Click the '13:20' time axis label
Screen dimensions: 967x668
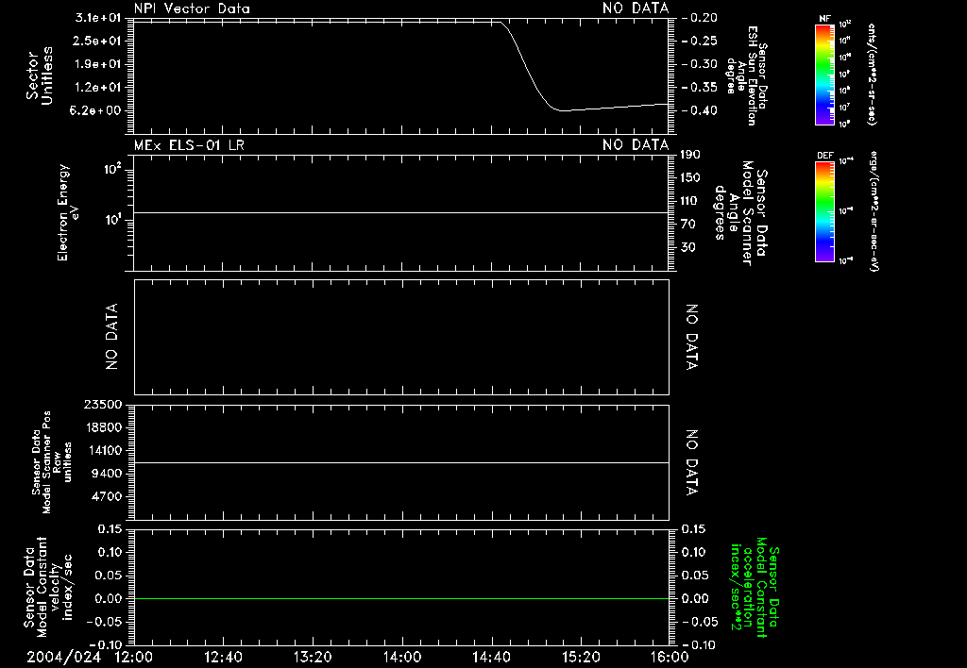click(x=313, y=657)
